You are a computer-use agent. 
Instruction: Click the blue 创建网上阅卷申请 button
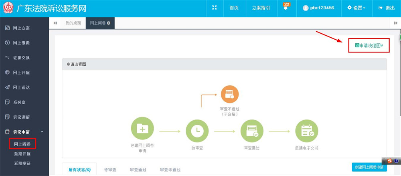click(369, 167)
